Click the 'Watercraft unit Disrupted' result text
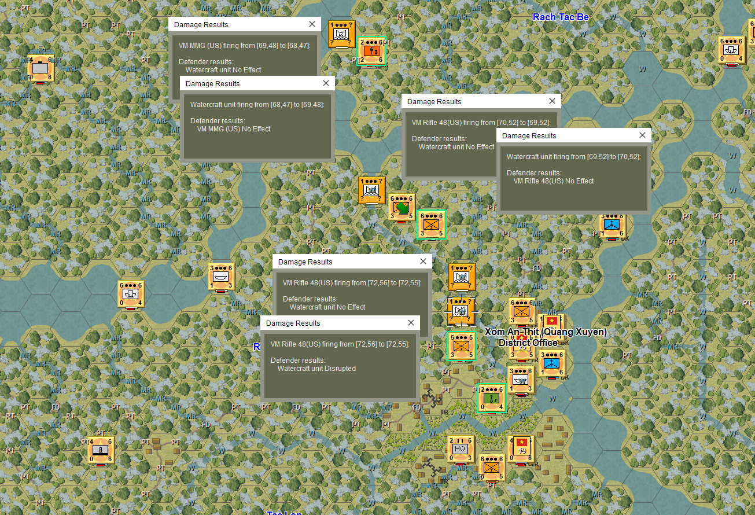The width and height of the screenshot is (755, 515). (316, 369)
